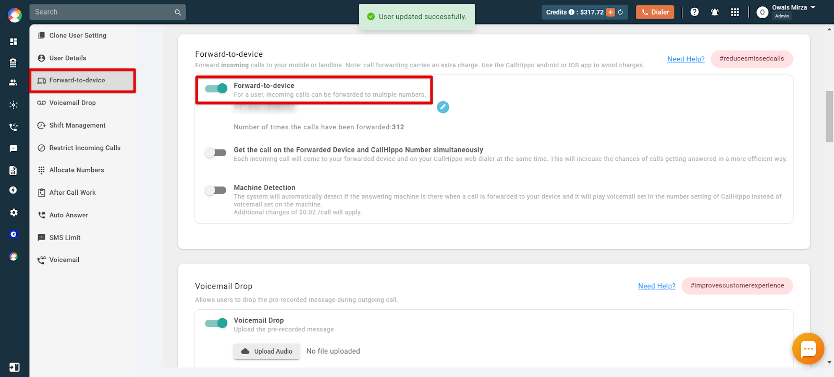Open the dashboard grid icon in left rail
834x377 pixels.
[14, 42]
